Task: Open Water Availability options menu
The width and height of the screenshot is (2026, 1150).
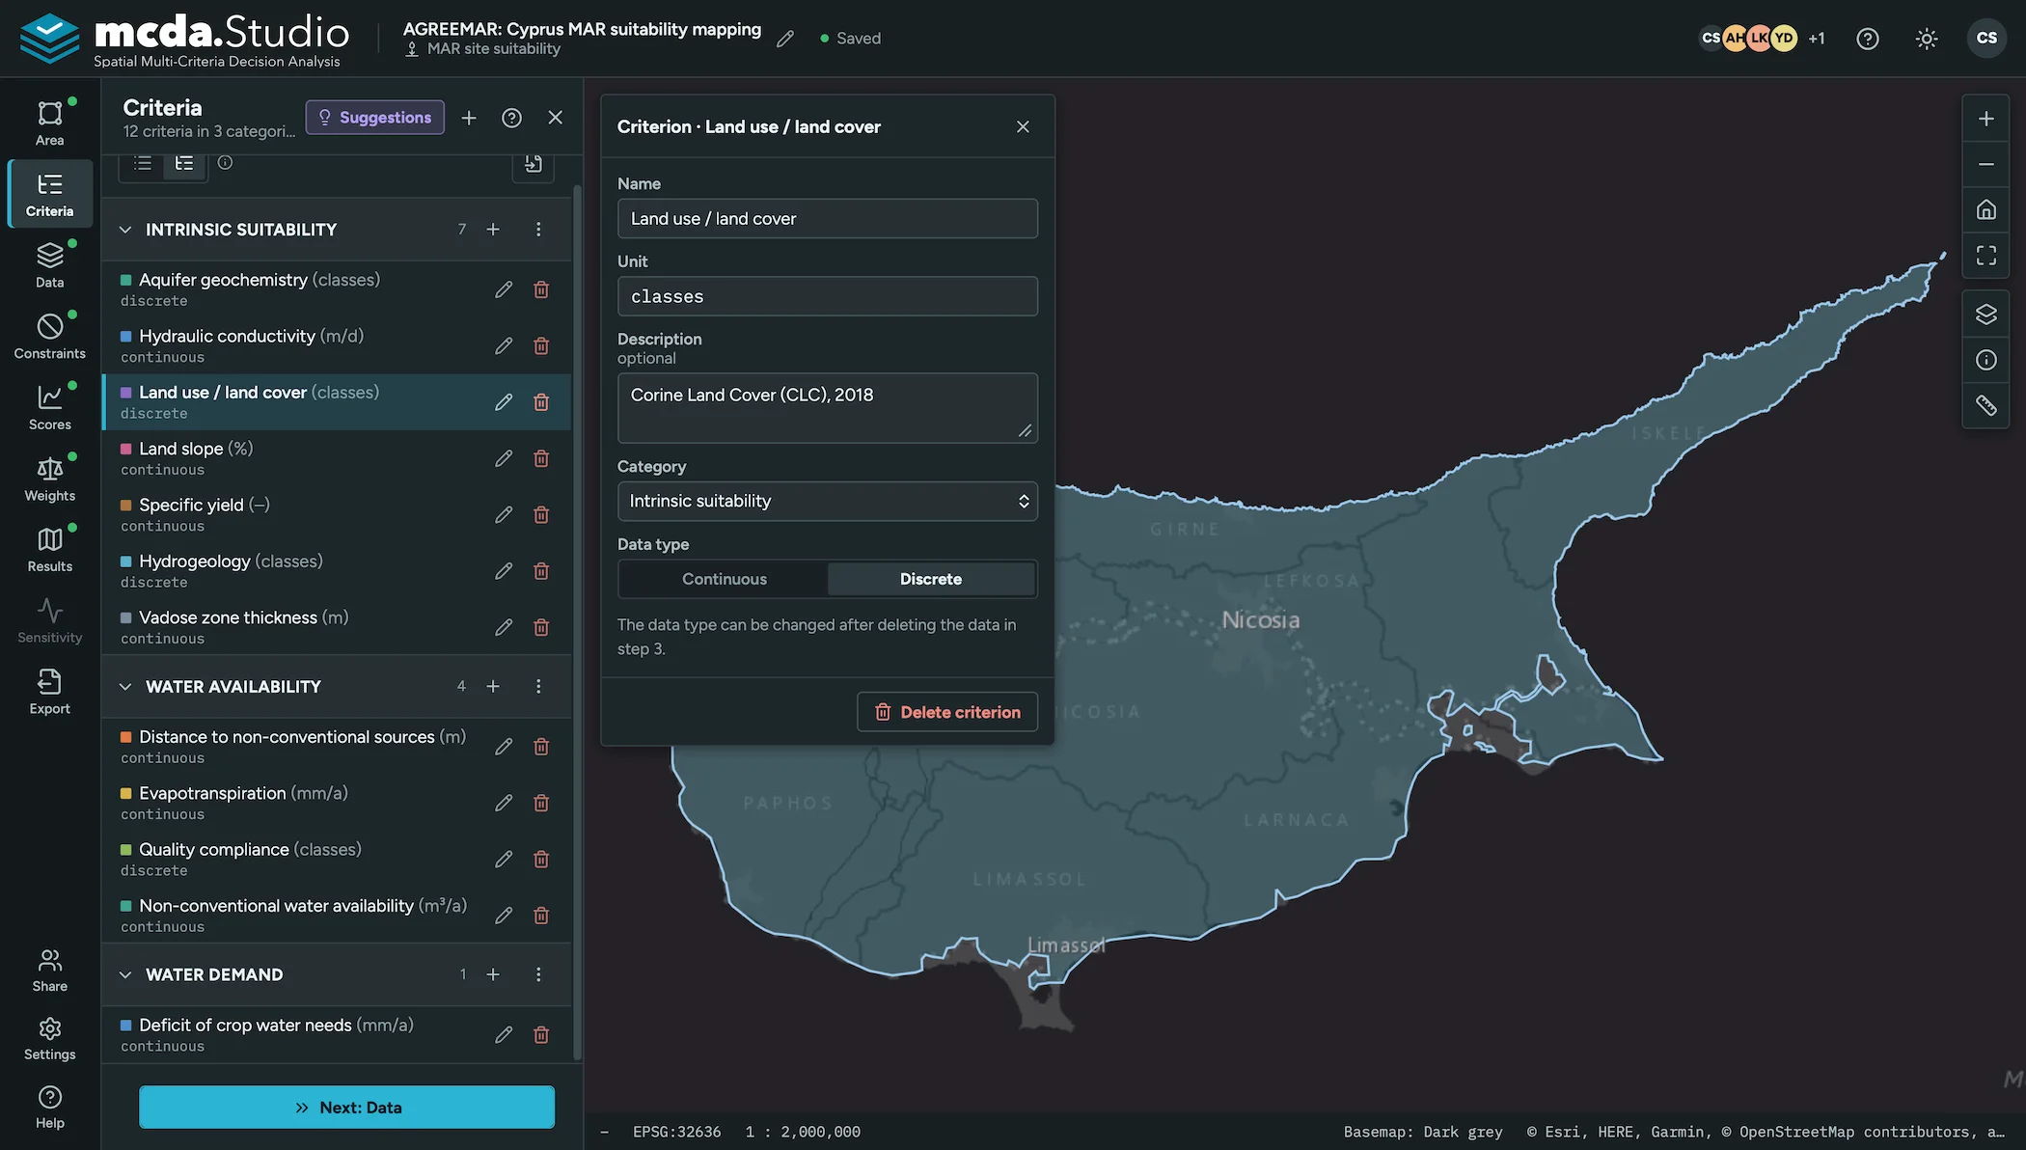Action: [538, 687]
